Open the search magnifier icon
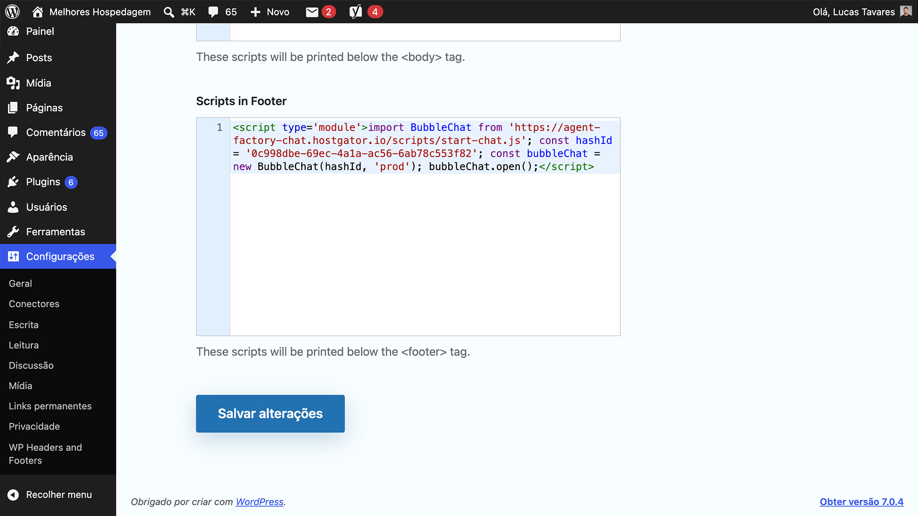The height and width of the screenshot is (516, 918). tap(168, 12)
